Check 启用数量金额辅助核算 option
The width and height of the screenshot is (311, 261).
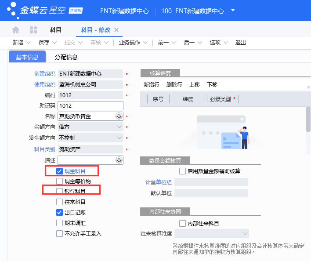pyautogui.click(x=183, y=171)
